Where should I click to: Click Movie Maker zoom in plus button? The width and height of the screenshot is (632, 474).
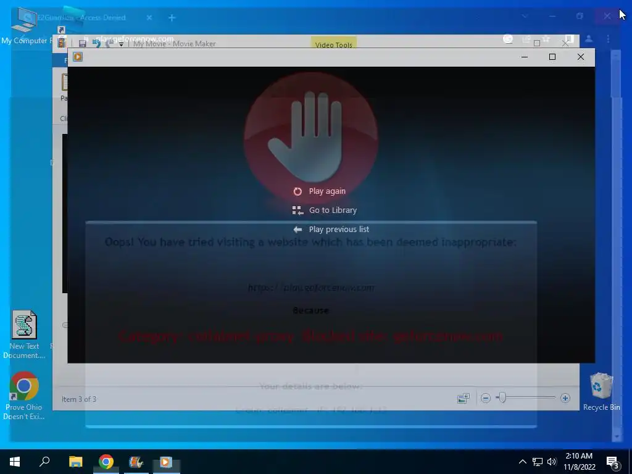point(565,398)
